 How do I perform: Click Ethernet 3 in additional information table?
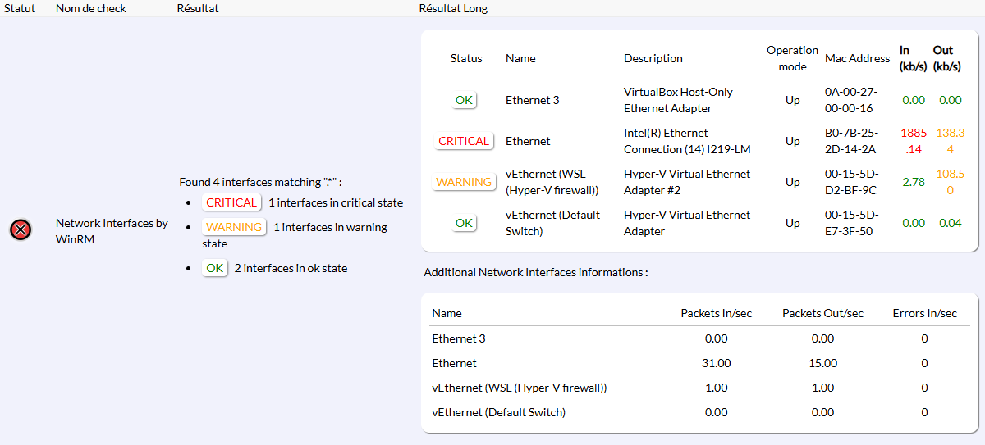coord(459,338)
